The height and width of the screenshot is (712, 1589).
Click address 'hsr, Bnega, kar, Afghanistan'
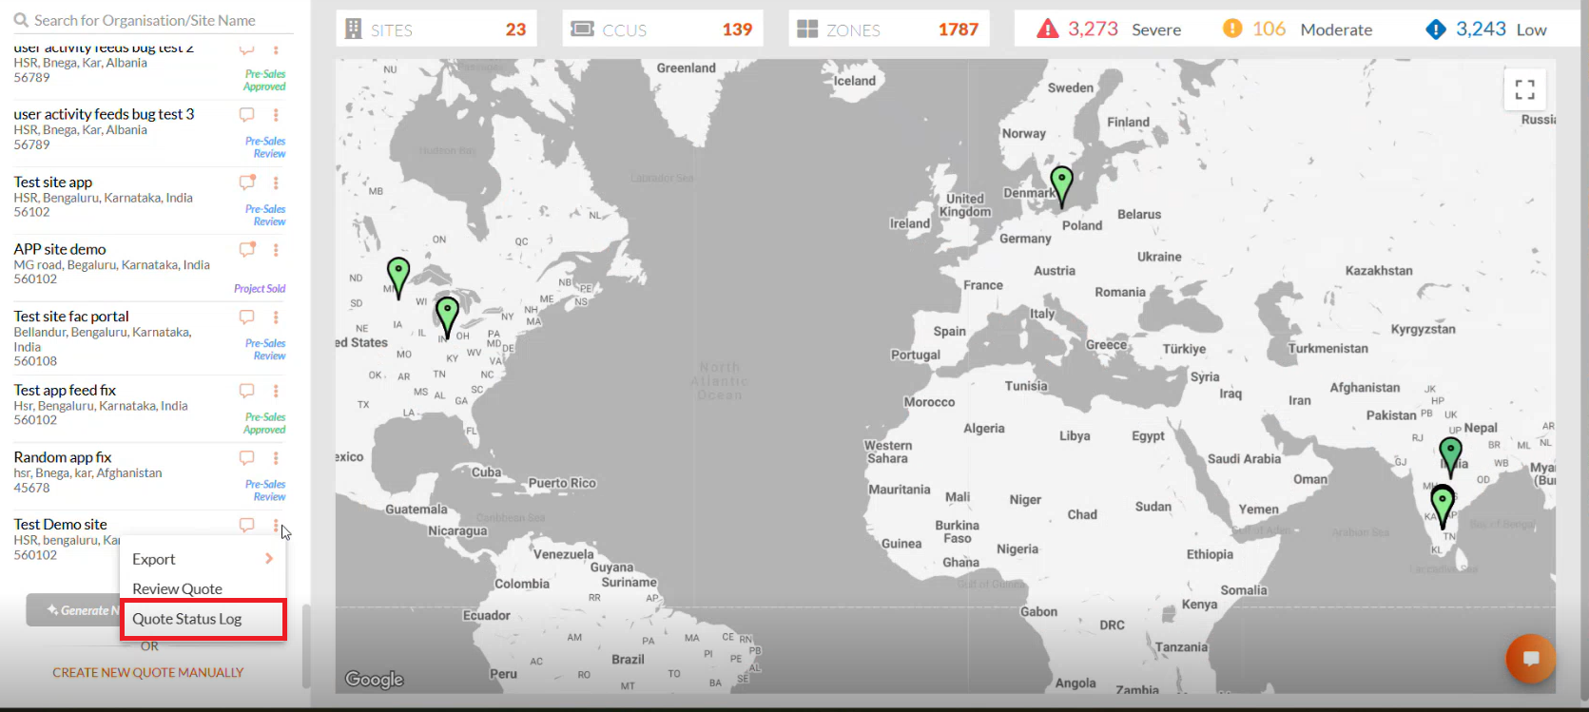[x=87, y=472]
